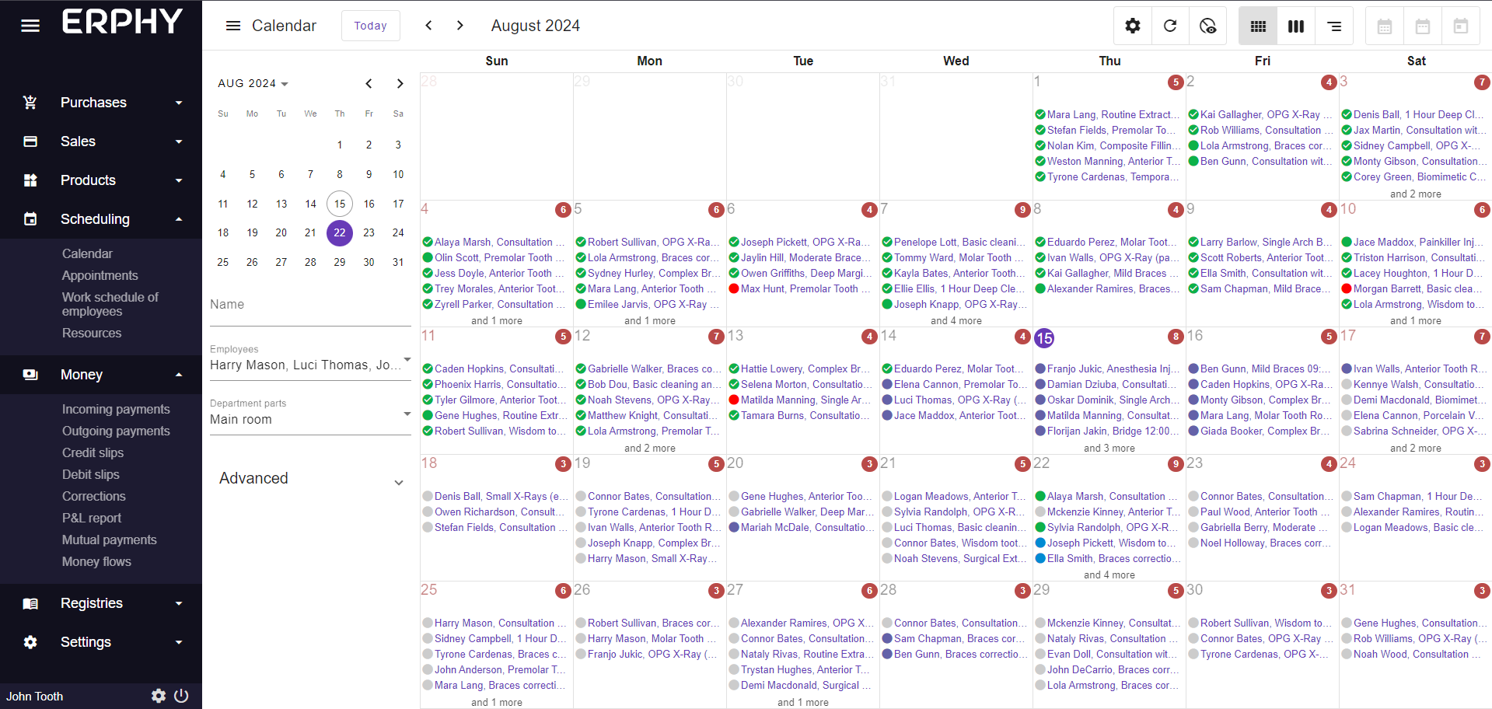This screenshot has width=1492, height=709.
Task: Switch to the column view layout
Action: pyautogui.click(x=1296, y=26)
